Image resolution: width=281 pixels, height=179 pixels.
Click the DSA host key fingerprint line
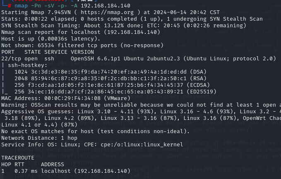(x=110, y=72)
